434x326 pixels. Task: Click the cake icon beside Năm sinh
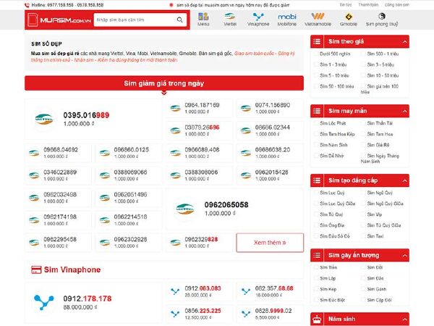(317, 319)
